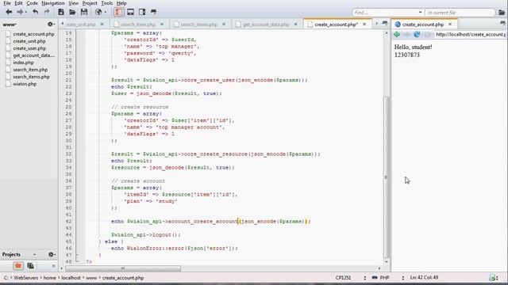The width and height of the screenshot is (508, 285).
Task: Toggle the left side panel layout
Action: point(119,12)
